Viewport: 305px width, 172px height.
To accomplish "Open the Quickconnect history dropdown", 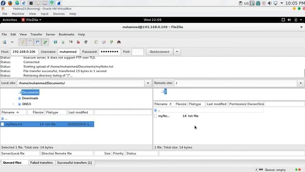I will click(177, 52).
